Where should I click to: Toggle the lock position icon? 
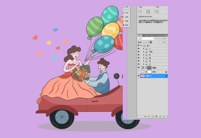point(148,42)
